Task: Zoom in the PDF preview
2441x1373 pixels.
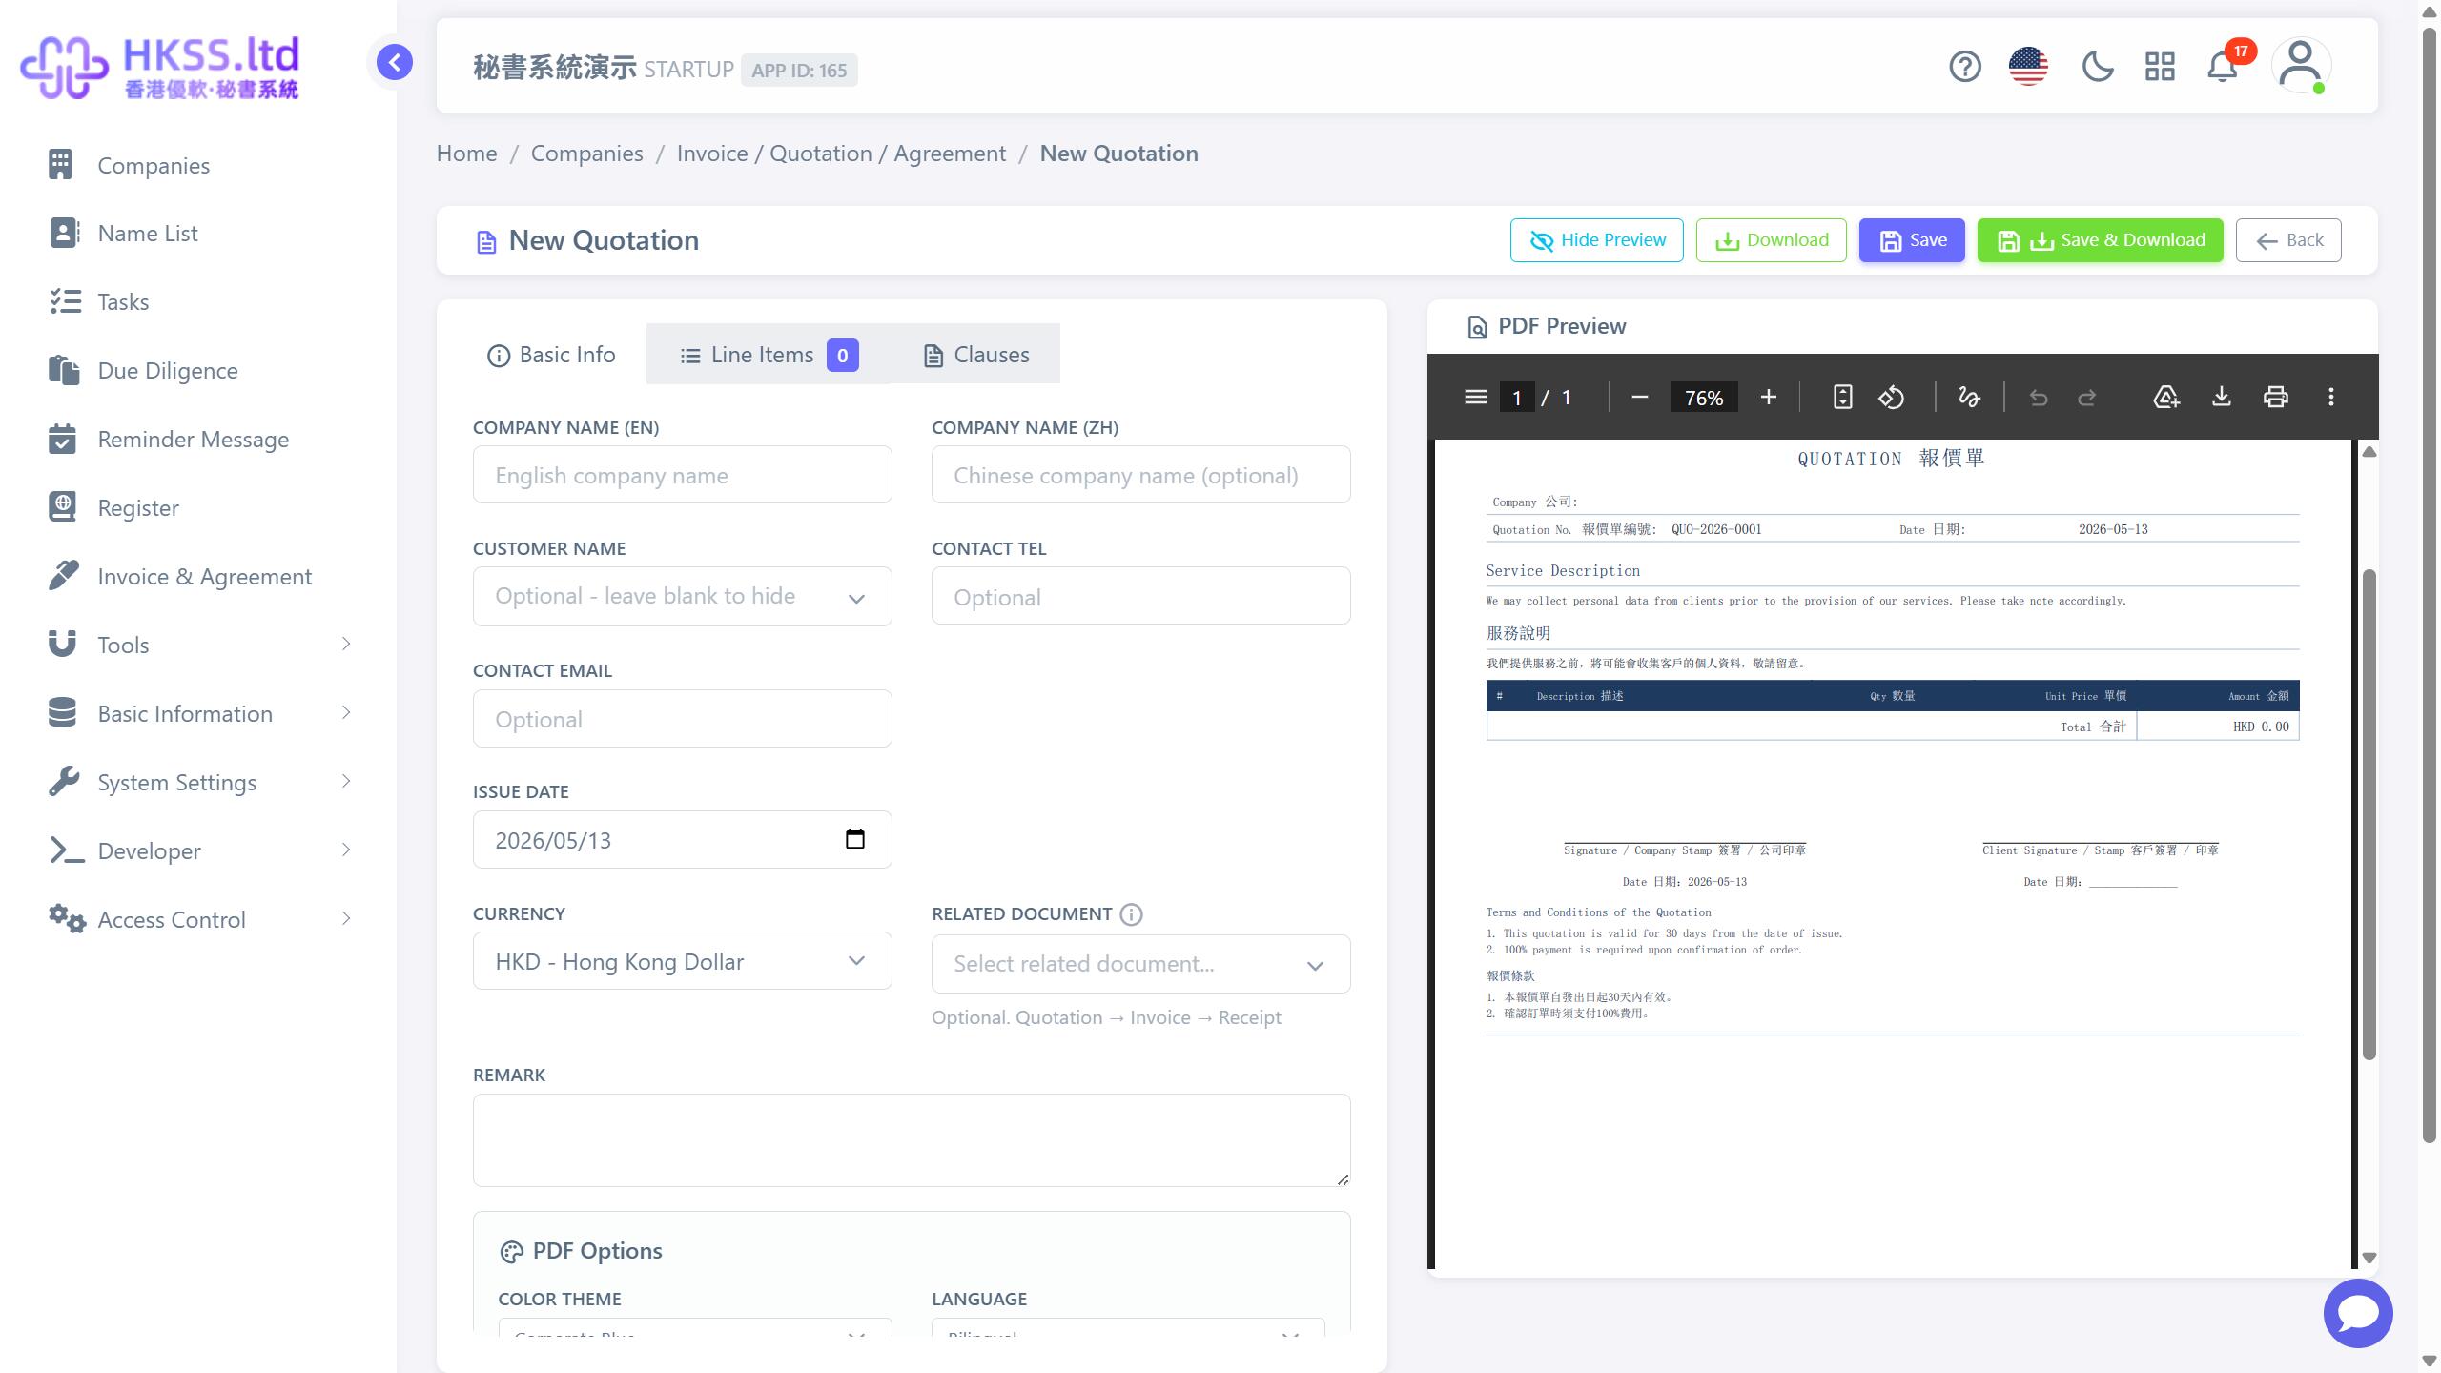Action: [1768, 397]
